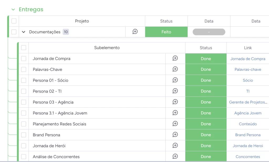Collapse the Entregas group
The height and width of the screenshot is (162, 269).
[x=13, y=10]
